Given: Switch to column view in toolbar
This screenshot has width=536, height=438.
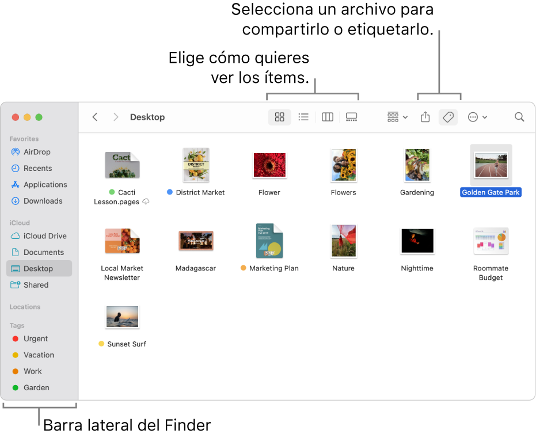Looking at the screenshot, I should pos(327,117).
